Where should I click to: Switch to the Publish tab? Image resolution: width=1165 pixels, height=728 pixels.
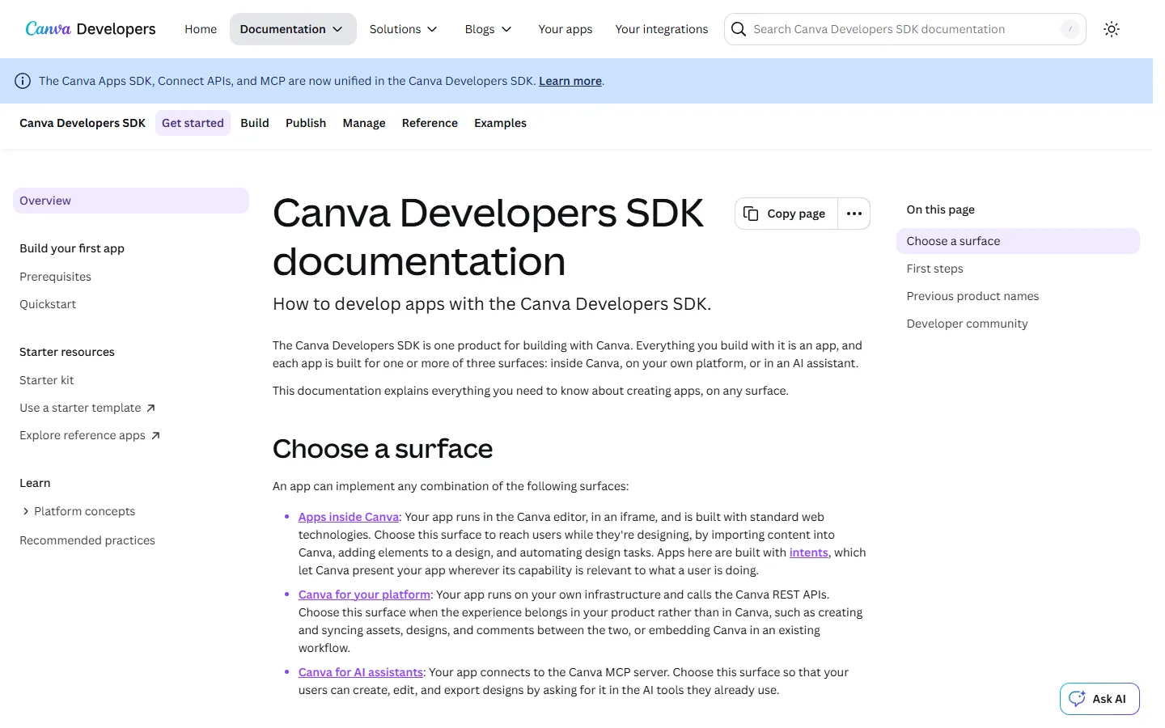[306, 123]
